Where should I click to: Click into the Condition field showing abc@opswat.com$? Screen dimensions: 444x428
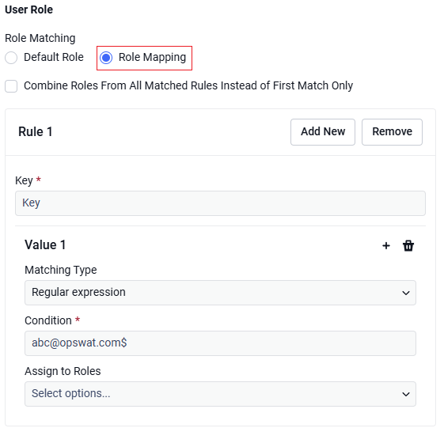tap(220, 343)
